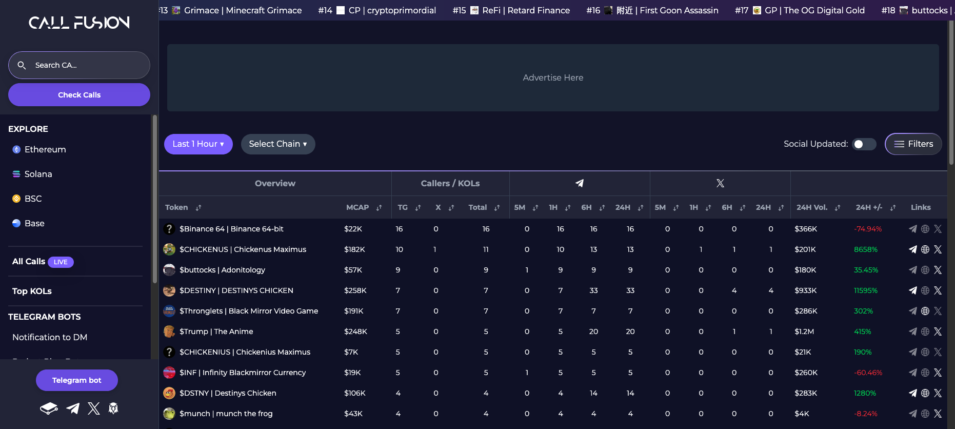Click the Telegram bot button
955x429 pixels.
pyautogui.click(x=77, y=380)
